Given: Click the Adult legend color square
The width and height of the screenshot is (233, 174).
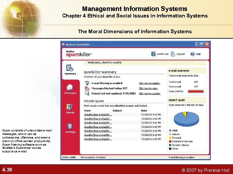Looking at the screenshot, I should pyautogui.click(x=170, y=130).
